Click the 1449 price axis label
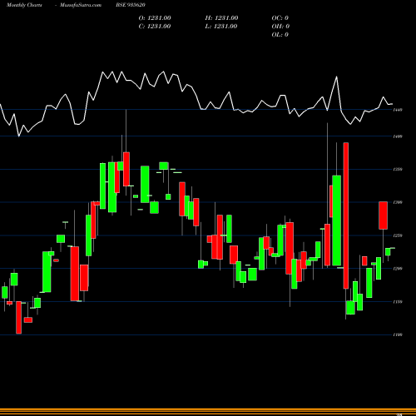This screenshot has height=416, width=416. tap(398, 110)
